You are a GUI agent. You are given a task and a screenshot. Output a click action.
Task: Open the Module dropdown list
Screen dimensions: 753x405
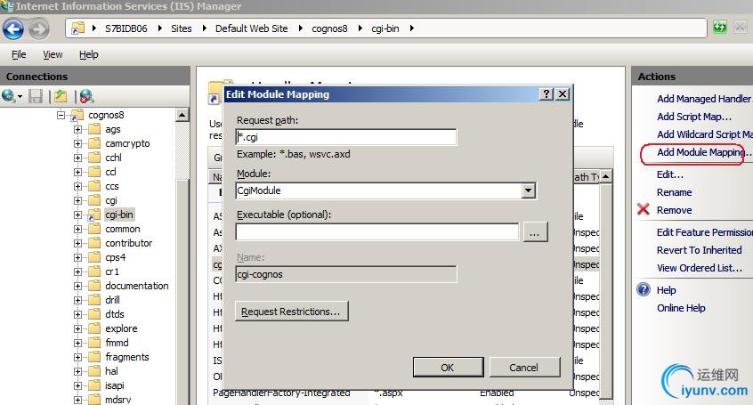pyautogui.click(x=528, y=190)
